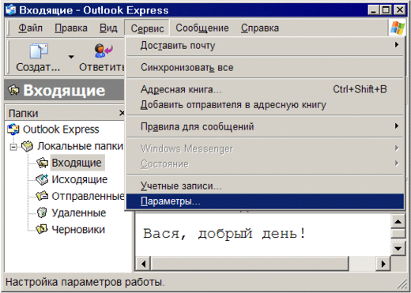
Task: Click the Исходящие outbox icon
Action: 42,179
